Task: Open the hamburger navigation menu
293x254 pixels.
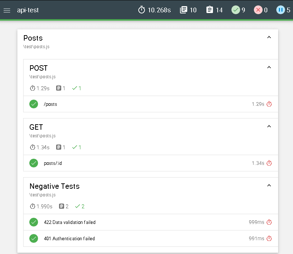Action: [7, 10]
